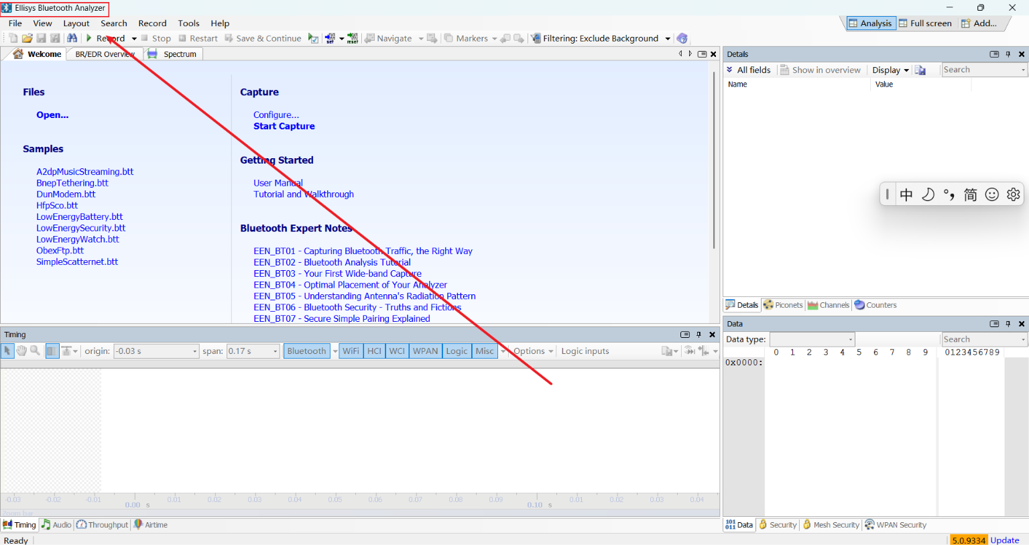Click the binoculars Find icon in toolbar
Viewport: 1029px width, 545px height.
72,38
